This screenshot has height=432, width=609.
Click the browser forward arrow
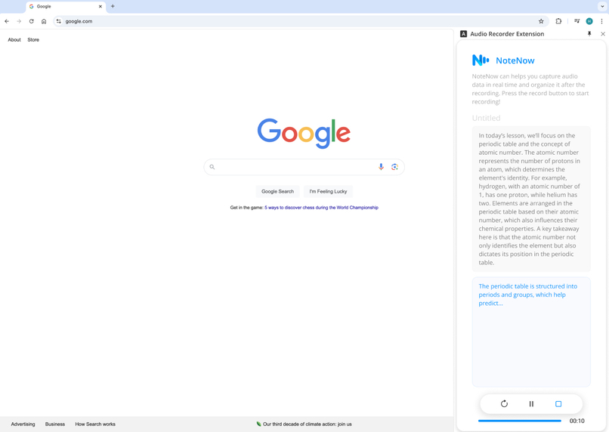pyautogui.click(x=19, y=21)
